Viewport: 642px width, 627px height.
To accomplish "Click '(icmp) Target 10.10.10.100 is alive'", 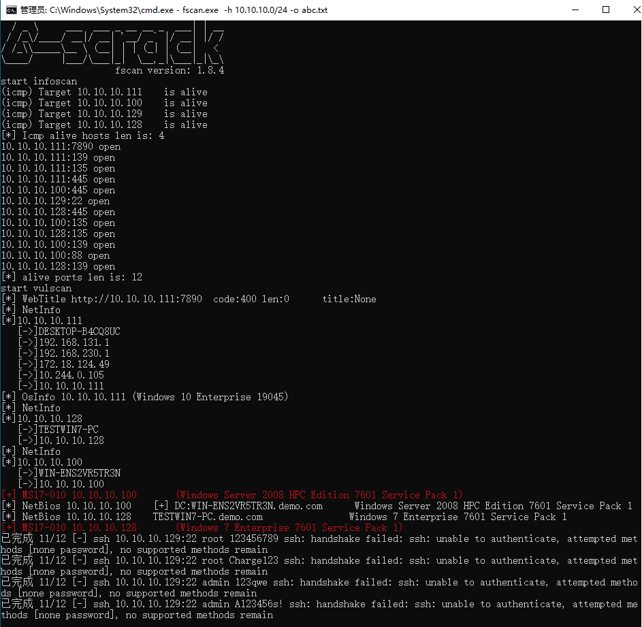I will [x=104, y=103].
